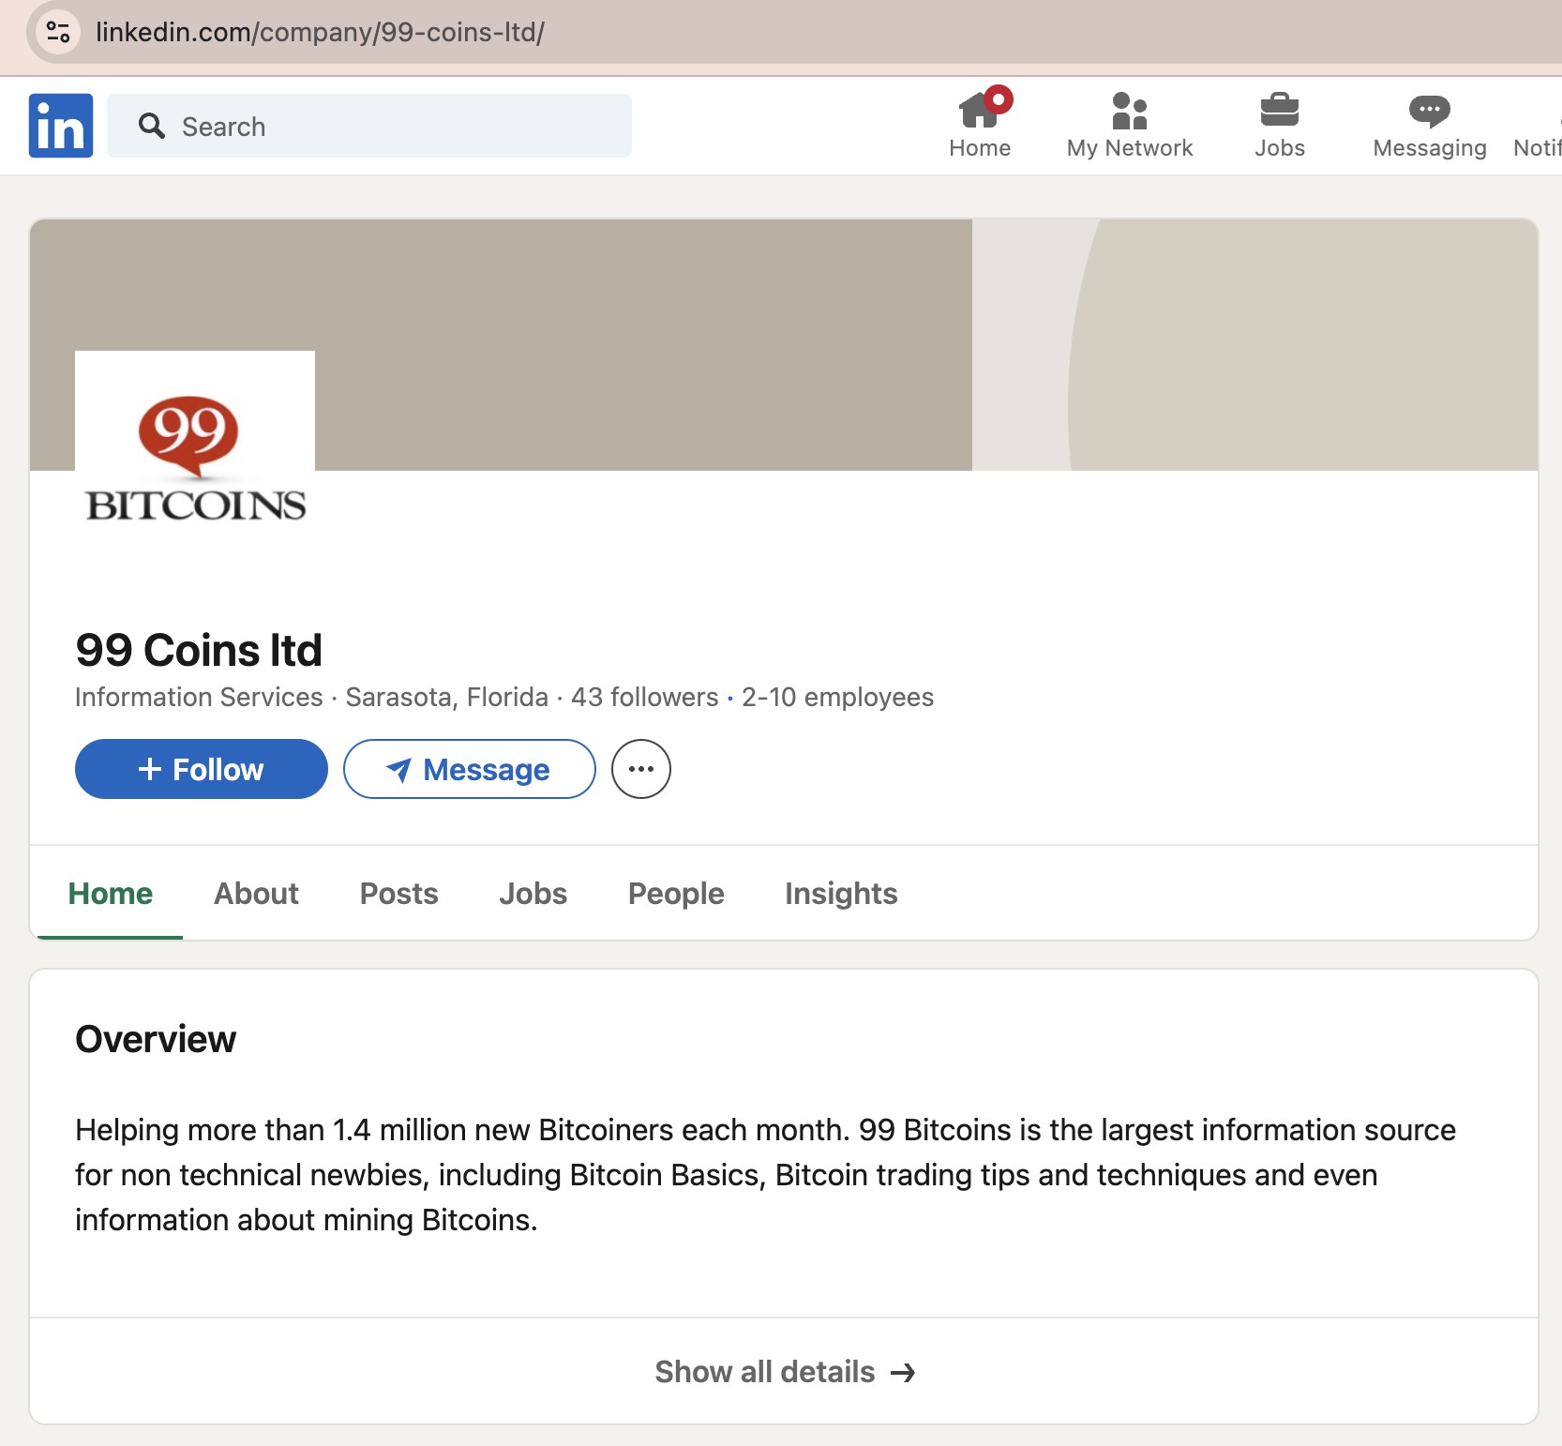Open the Insights tab

pyautogui.click(x=841, y=894)
